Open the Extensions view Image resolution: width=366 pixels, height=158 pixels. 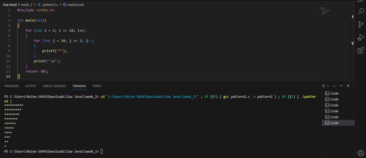coord(361,50)
